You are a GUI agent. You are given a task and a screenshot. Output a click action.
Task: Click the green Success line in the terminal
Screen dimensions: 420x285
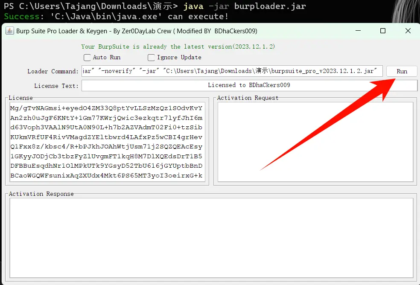point(116,17)
